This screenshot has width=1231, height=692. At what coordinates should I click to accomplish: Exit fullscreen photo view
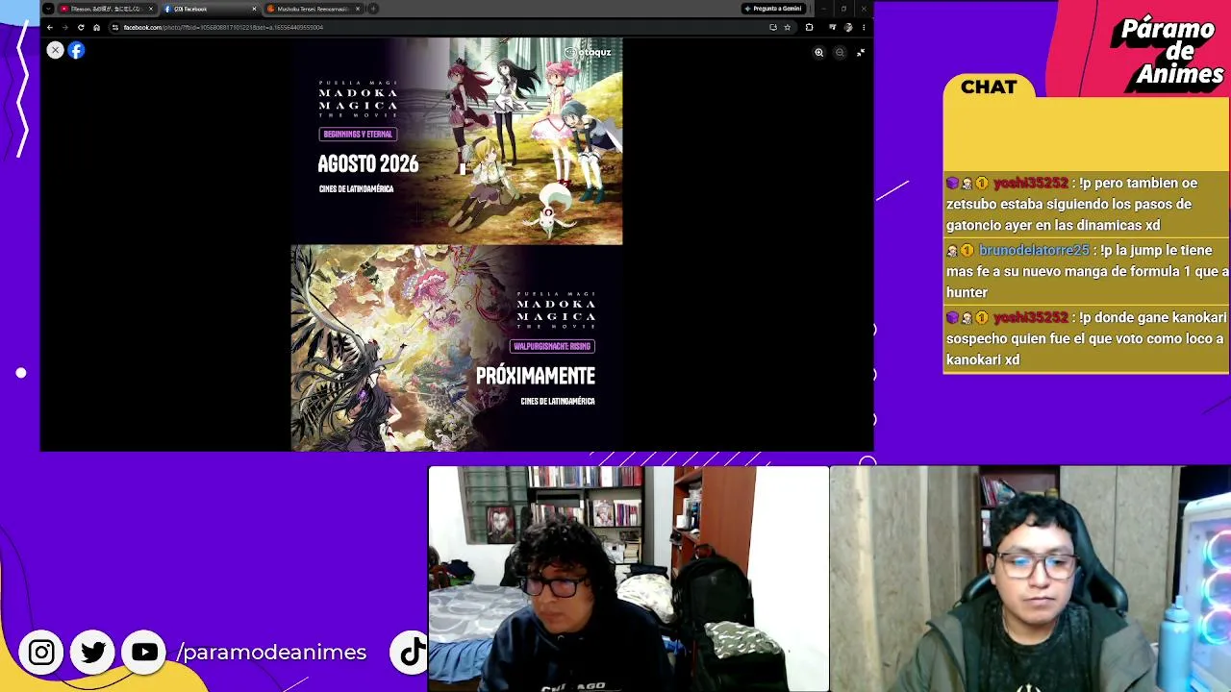(861, 53)
